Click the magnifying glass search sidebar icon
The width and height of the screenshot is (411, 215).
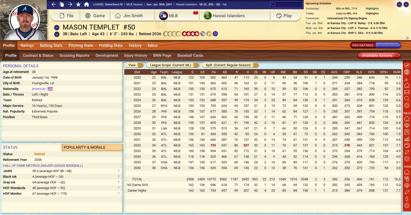[x=407, y=99]
